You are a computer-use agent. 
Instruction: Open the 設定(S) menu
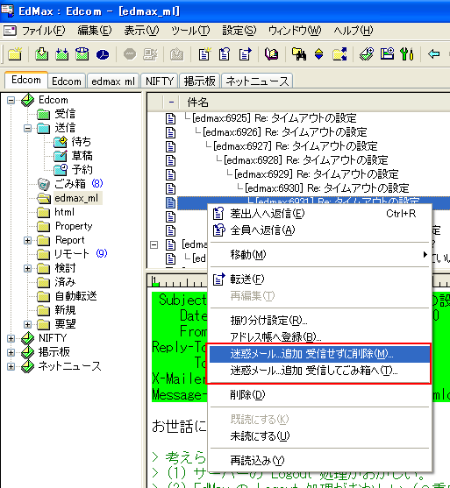coord(239,31)
